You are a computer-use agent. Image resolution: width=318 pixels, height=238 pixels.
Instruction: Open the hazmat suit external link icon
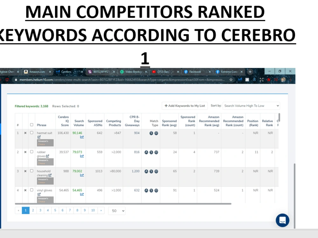[39, 137]
